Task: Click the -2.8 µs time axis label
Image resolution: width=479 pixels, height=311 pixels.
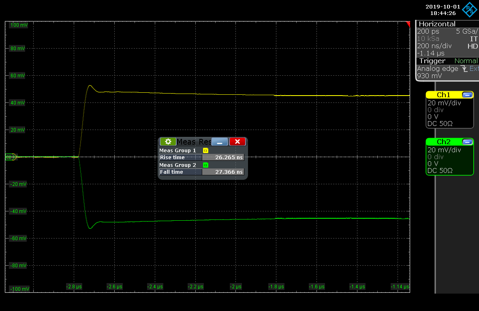Action: point(74,287)
